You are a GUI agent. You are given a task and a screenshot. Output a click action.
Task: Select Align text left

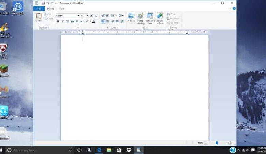pyautogui.click(x=103, y=21)
